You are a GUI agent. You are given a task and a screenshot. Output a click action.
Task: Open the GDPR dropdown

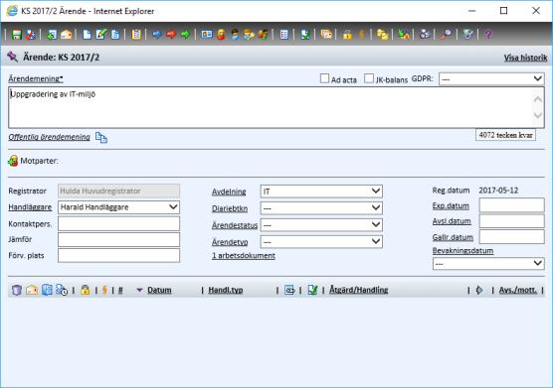click(491, 78)
